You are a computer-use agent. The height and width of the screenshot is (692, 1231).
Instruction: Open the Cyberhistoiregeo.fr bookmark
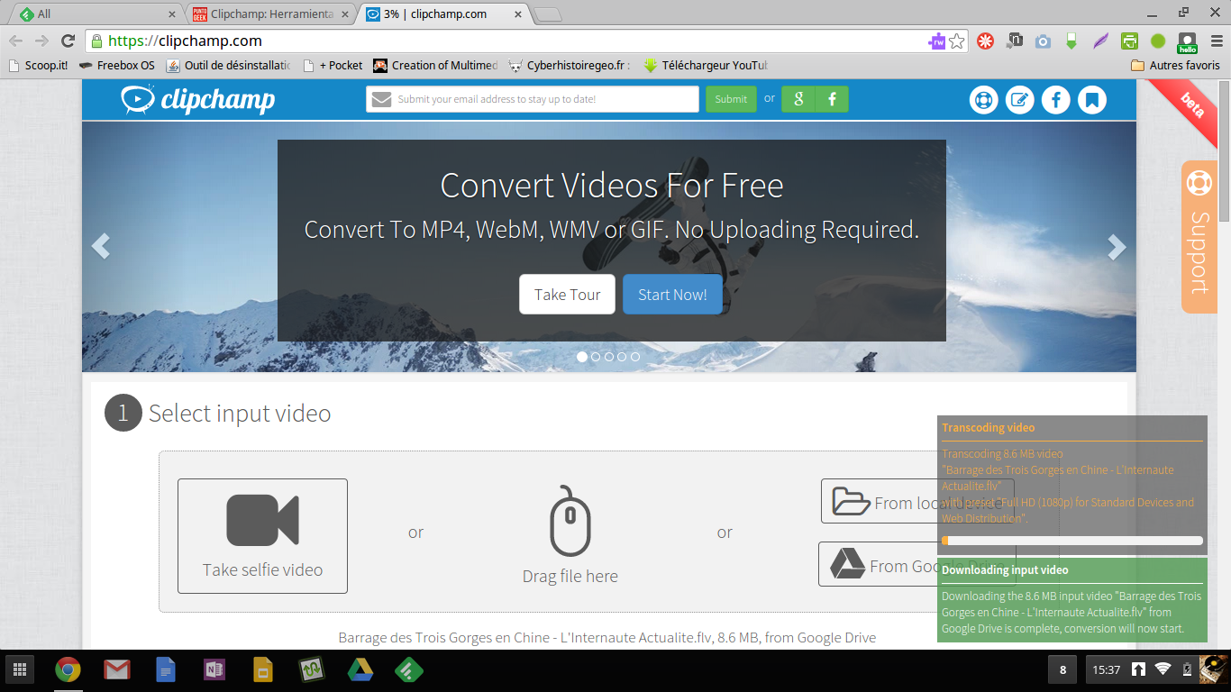pyautogui.click(x=570, y=65)
